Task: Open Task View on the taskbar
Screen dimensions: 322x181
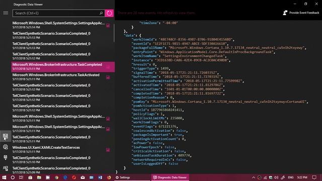Action: (21, 177)
